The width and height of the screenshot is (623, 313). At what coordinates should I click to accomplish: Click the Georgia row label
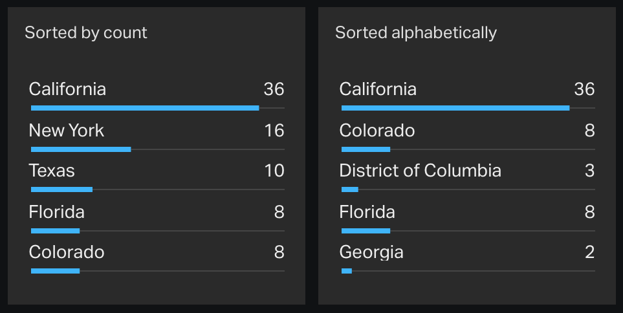371,252
